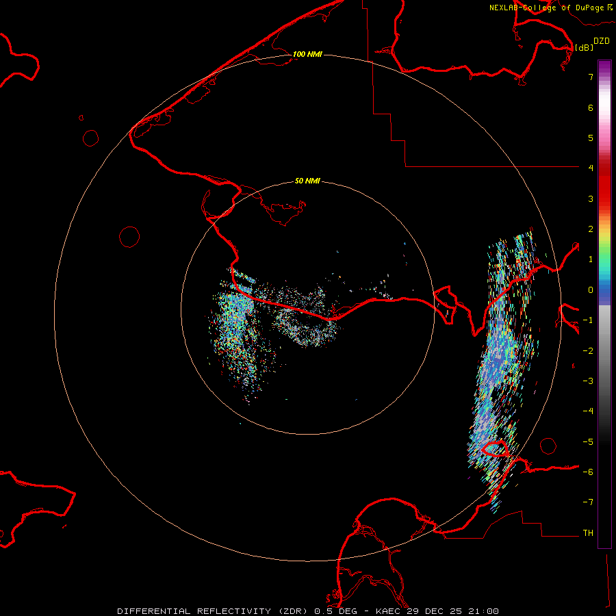Click the vertical ZDR color scale bar
The height and width of the screenshot is (616, 616).
[604, 304]
